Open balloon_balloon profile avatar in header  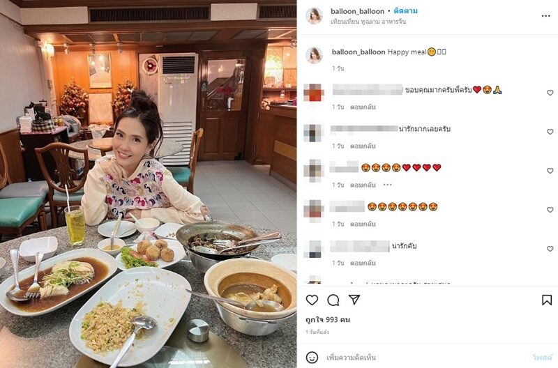(x=315, y=16)
